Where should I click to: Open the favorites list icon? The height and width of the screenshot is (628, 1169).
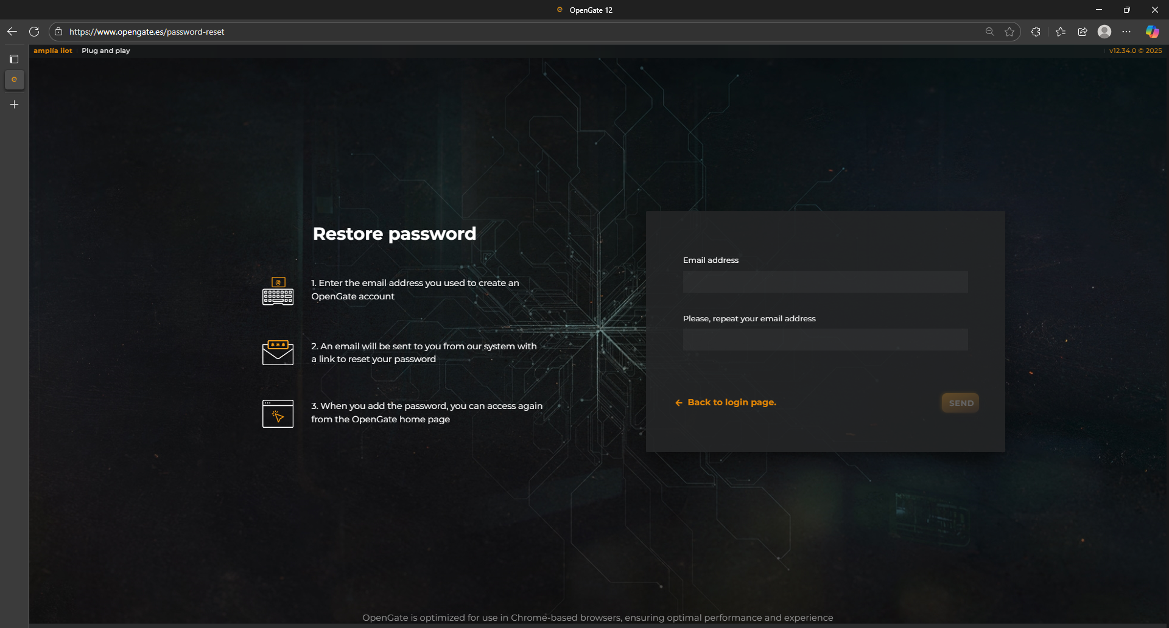1061,32
